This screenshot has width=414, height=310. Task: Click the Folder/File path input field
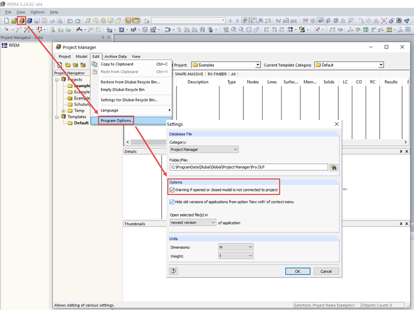click(x=249, y=167)
